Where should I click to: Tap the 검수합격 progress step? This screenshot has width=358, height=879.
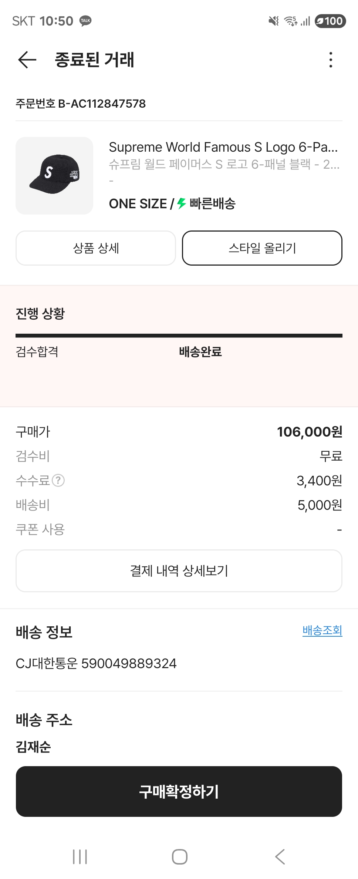click(x=37, y=352)
